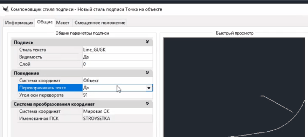Click the Слой value field

click(x=117, y=64)
